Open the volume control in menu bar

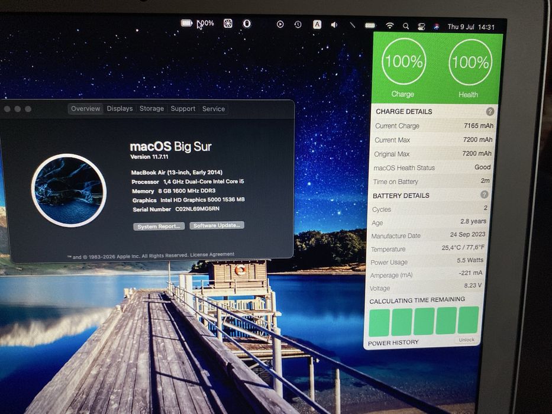coord(334,25)
